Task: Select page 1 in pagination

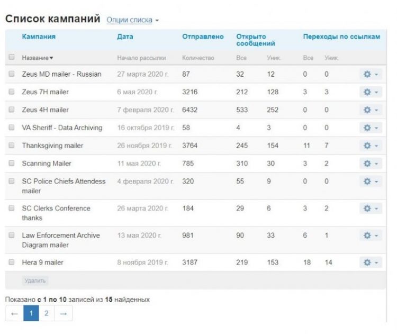Action: pyautogui.click(x=31, y=313)
